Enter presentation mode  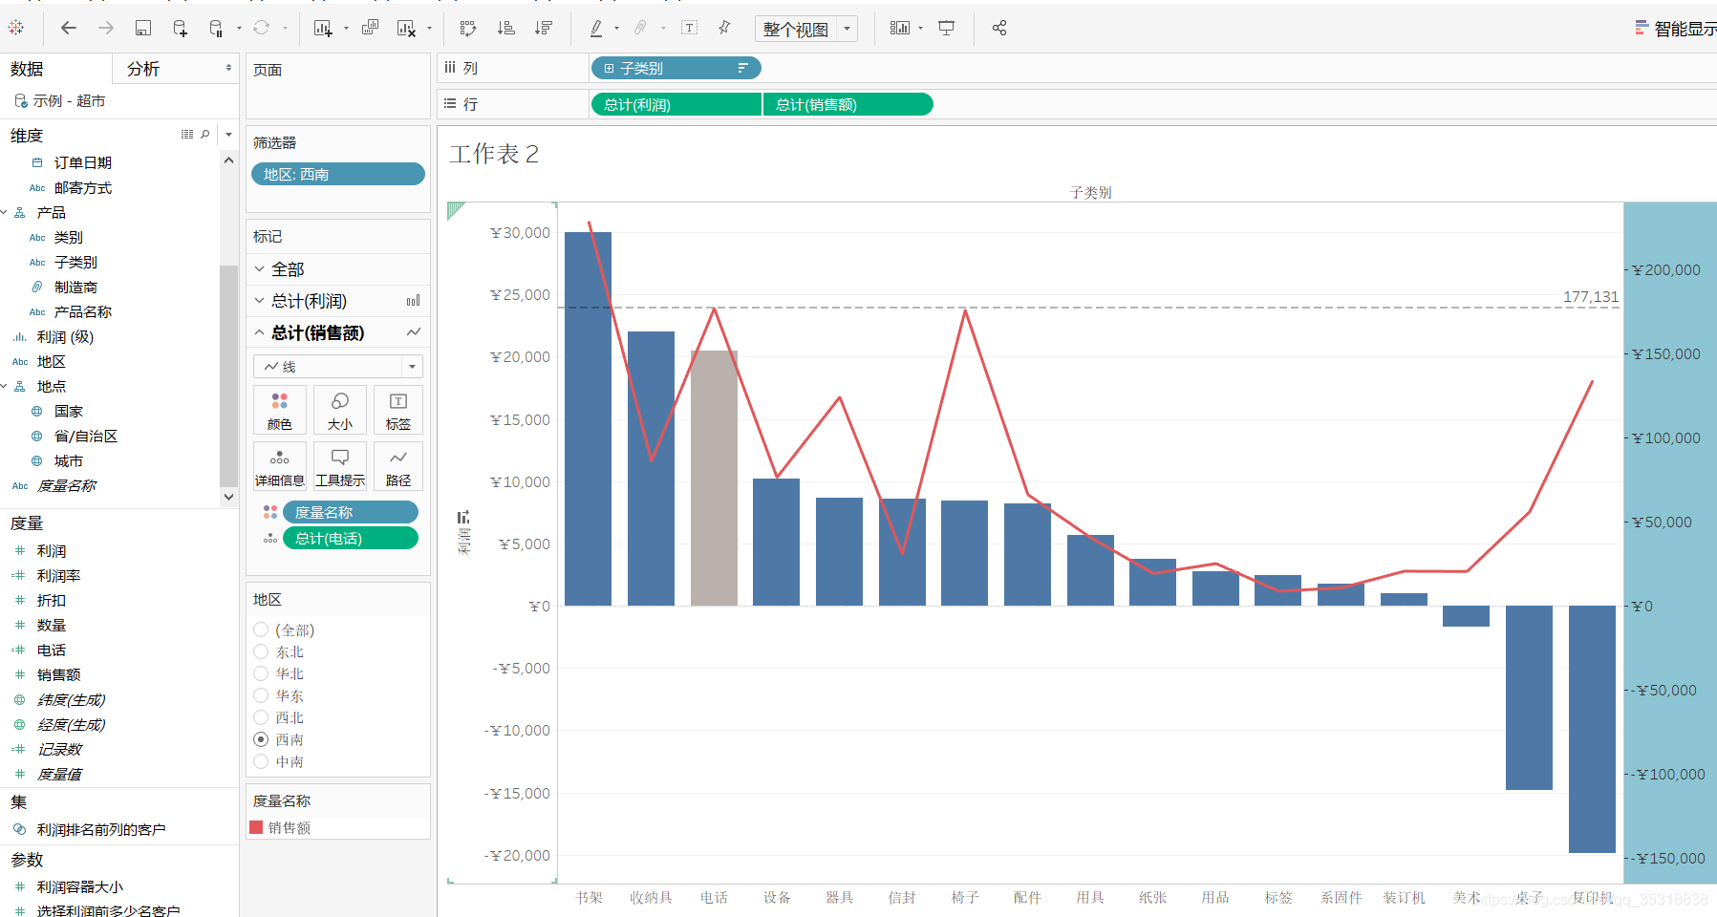[947, 28]
